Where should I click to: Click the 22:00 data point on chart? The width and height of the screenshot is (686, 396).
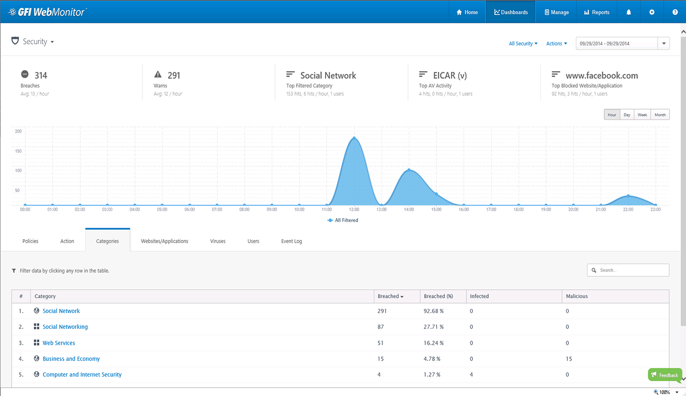628,196
